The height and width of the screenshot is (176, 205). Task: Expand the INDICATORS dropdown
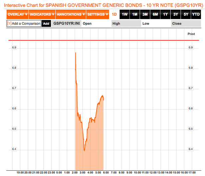tap(42, 14)
